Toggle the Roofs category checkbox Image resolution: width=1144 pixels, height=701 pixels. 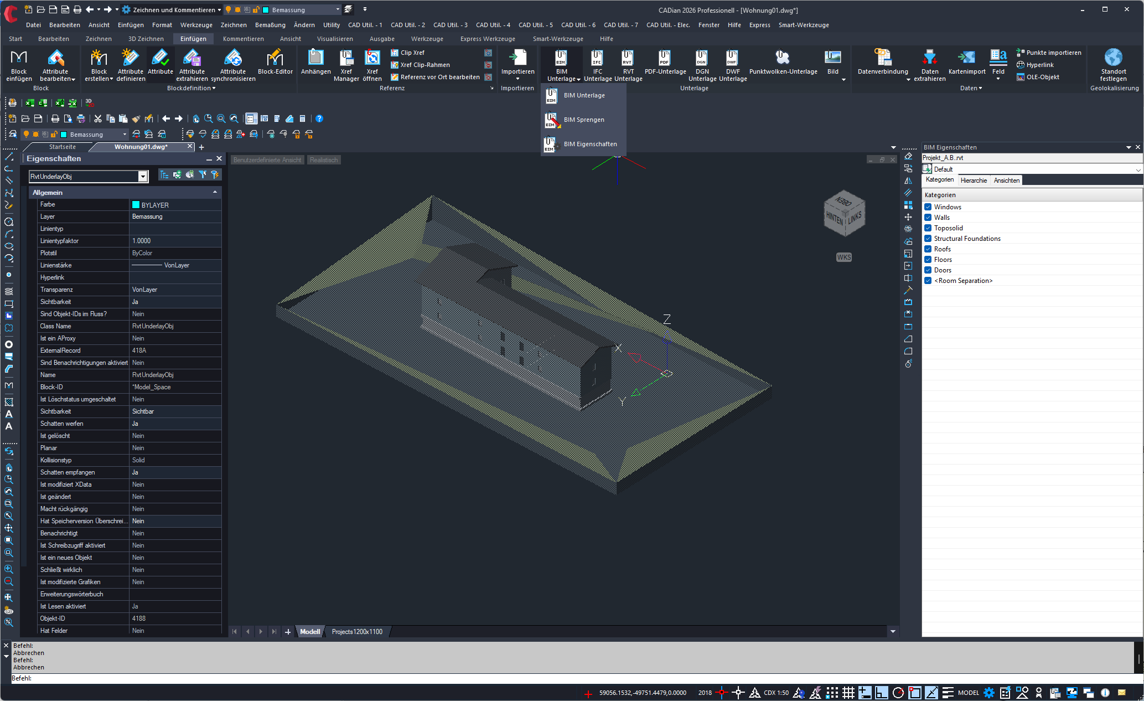click(928, 249)
